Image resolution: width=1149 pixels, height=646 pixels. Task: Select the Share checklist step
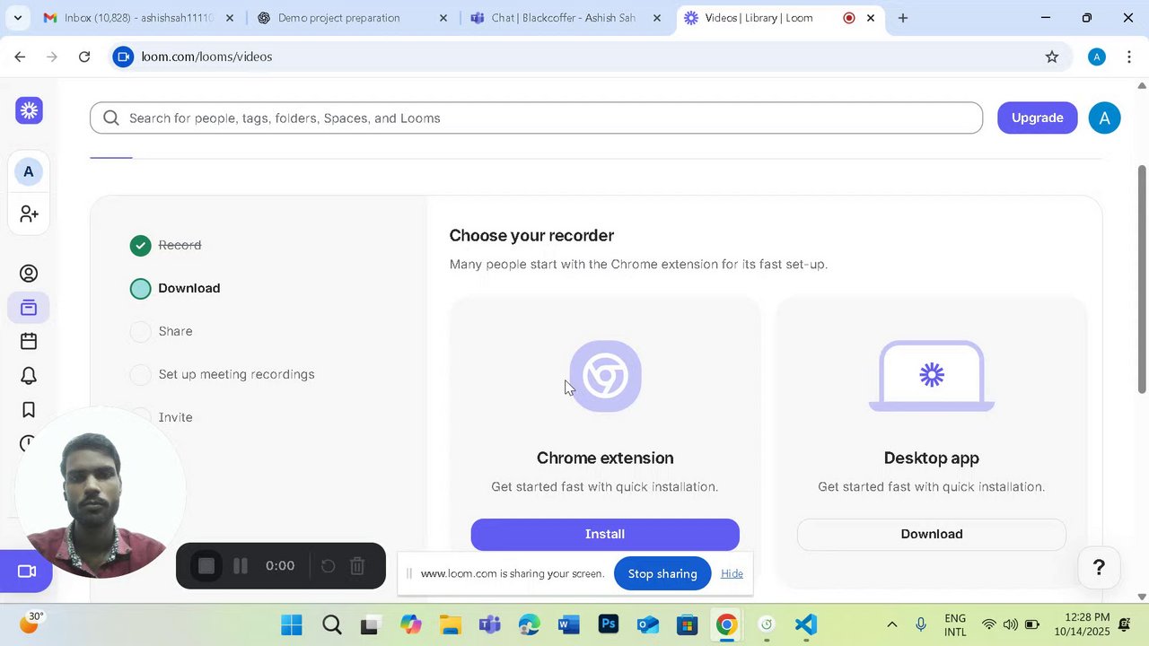click(x=162, y=331)
